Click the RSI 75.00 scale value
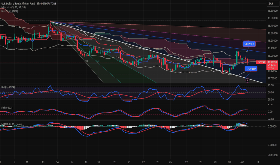Viewport: 280px width, 165px height. (x=271, y=85)
